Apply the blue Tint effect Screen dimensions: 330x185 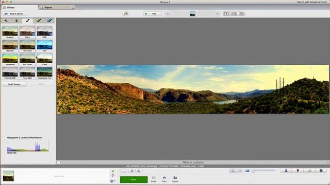point(44,46)
